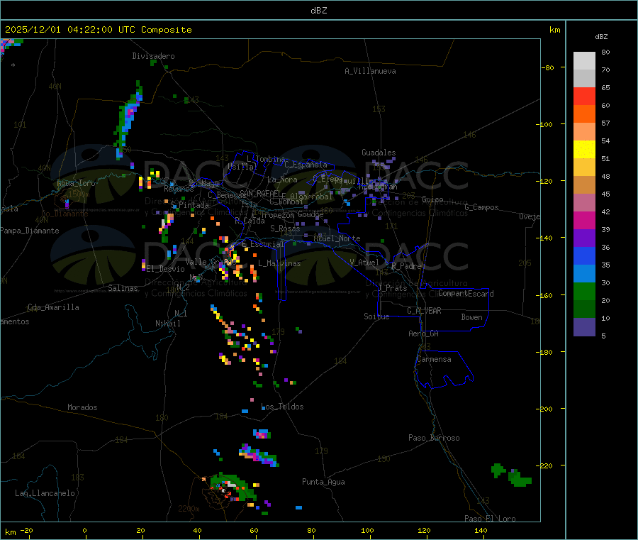Viewport: 638px width, 540px height.
Task: Click the R_Padre location label
Action: coord(406,266)
